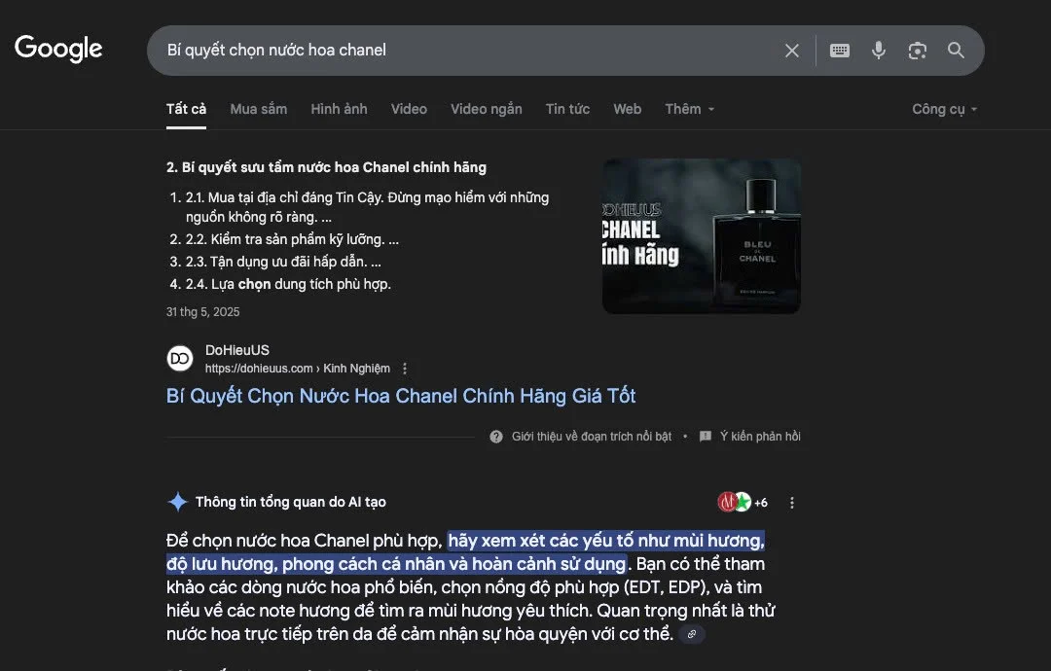This screenshot has width=1051, height=671.
Task: Open the Bí Quyết Chọn Nước Hoa Chanel result link
Action: (401, 396)
